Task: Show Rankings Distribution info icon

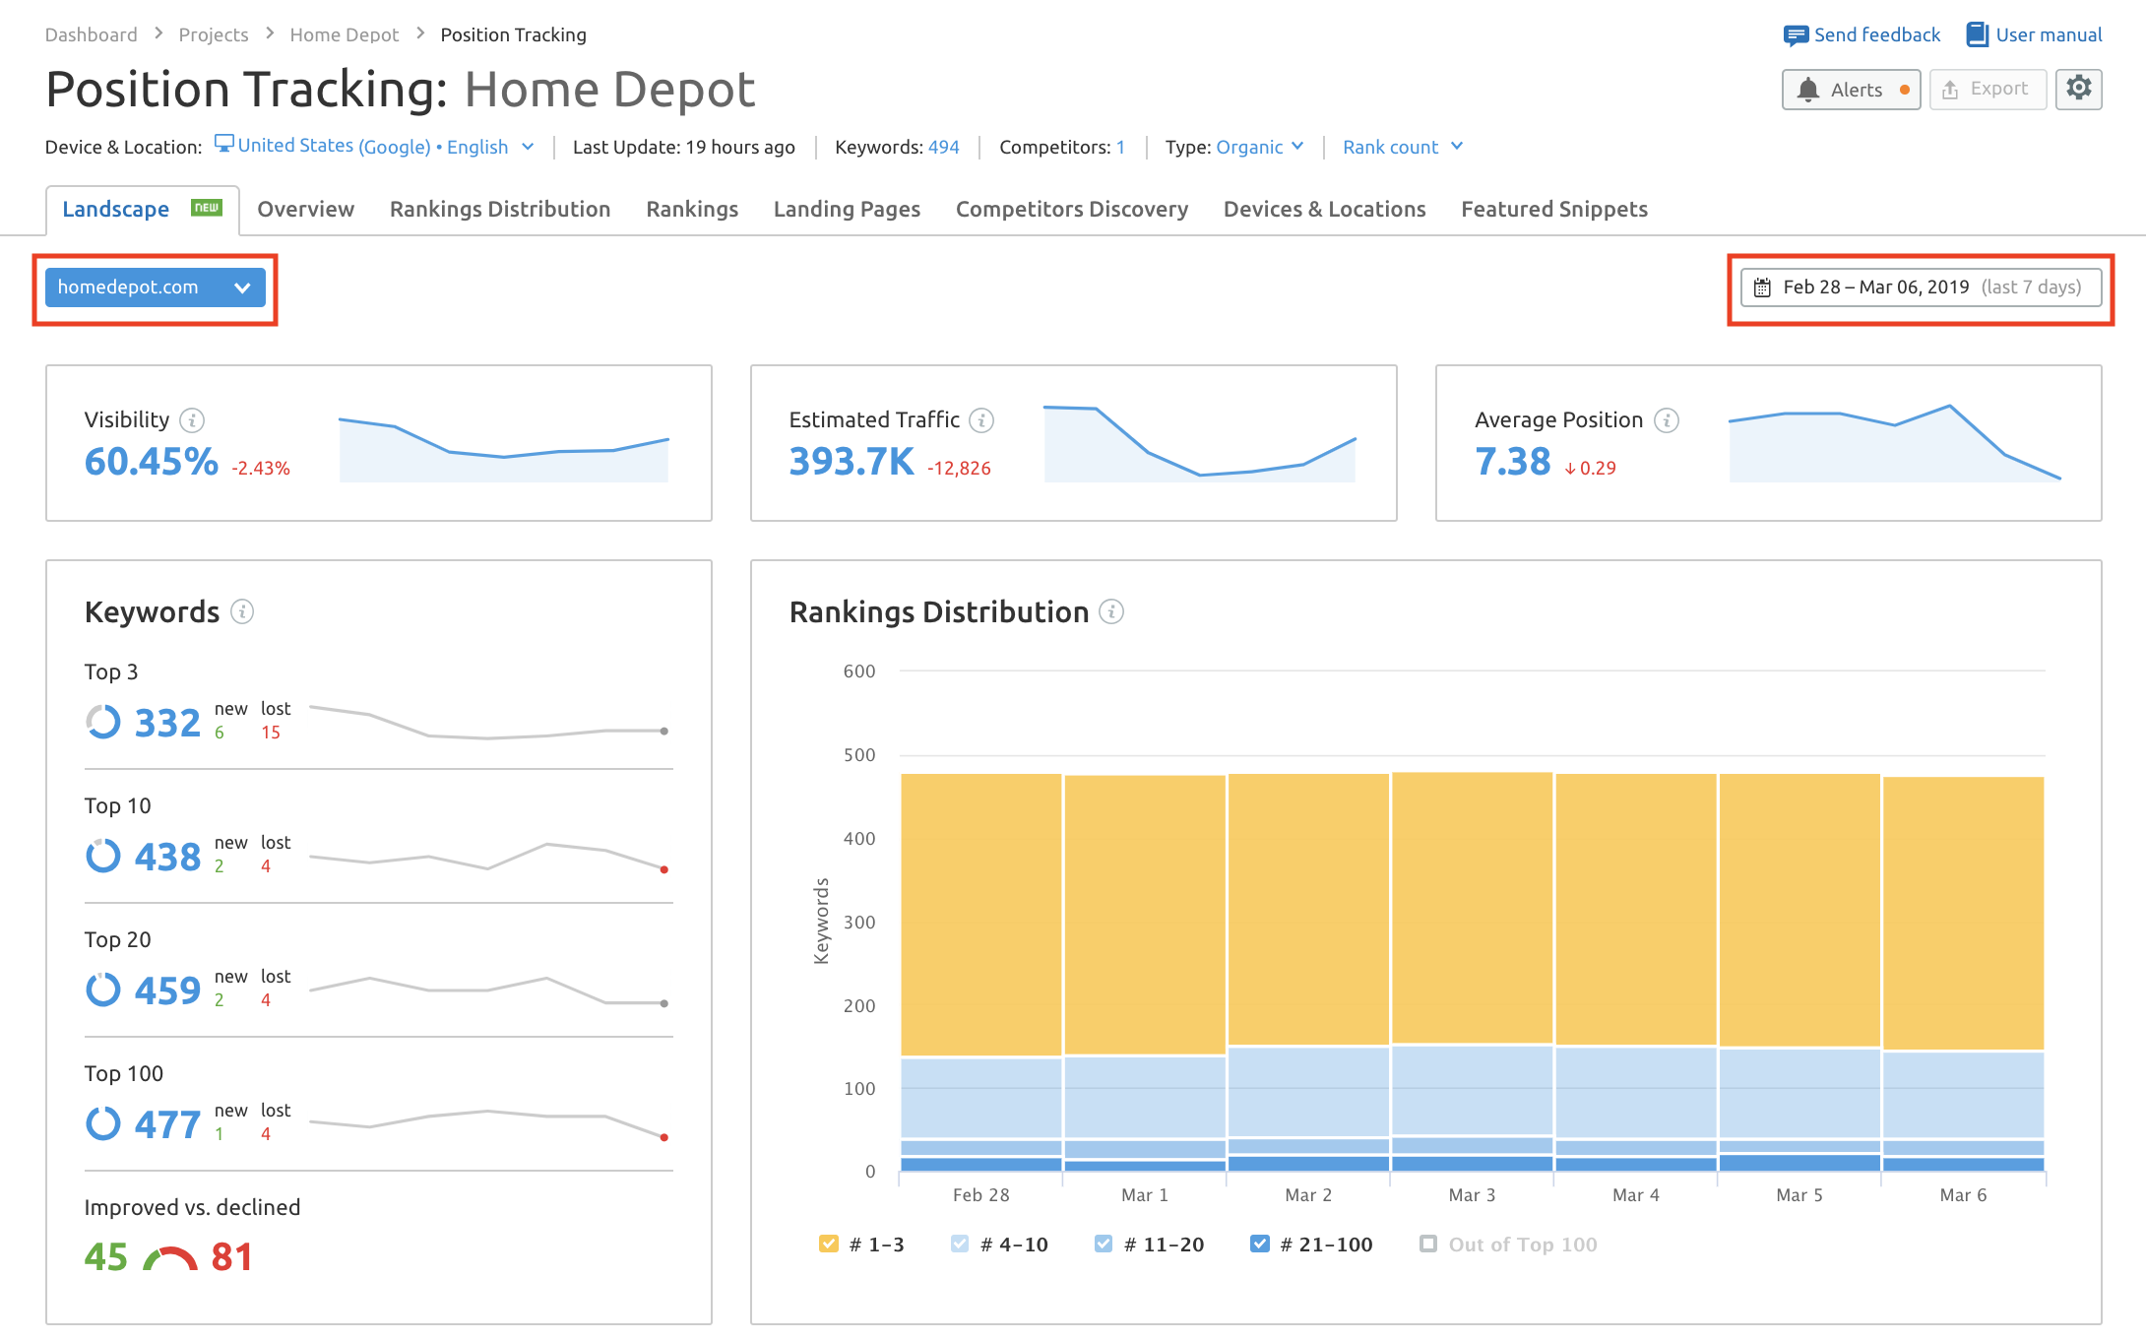Action: click(x=1111, y=611)
